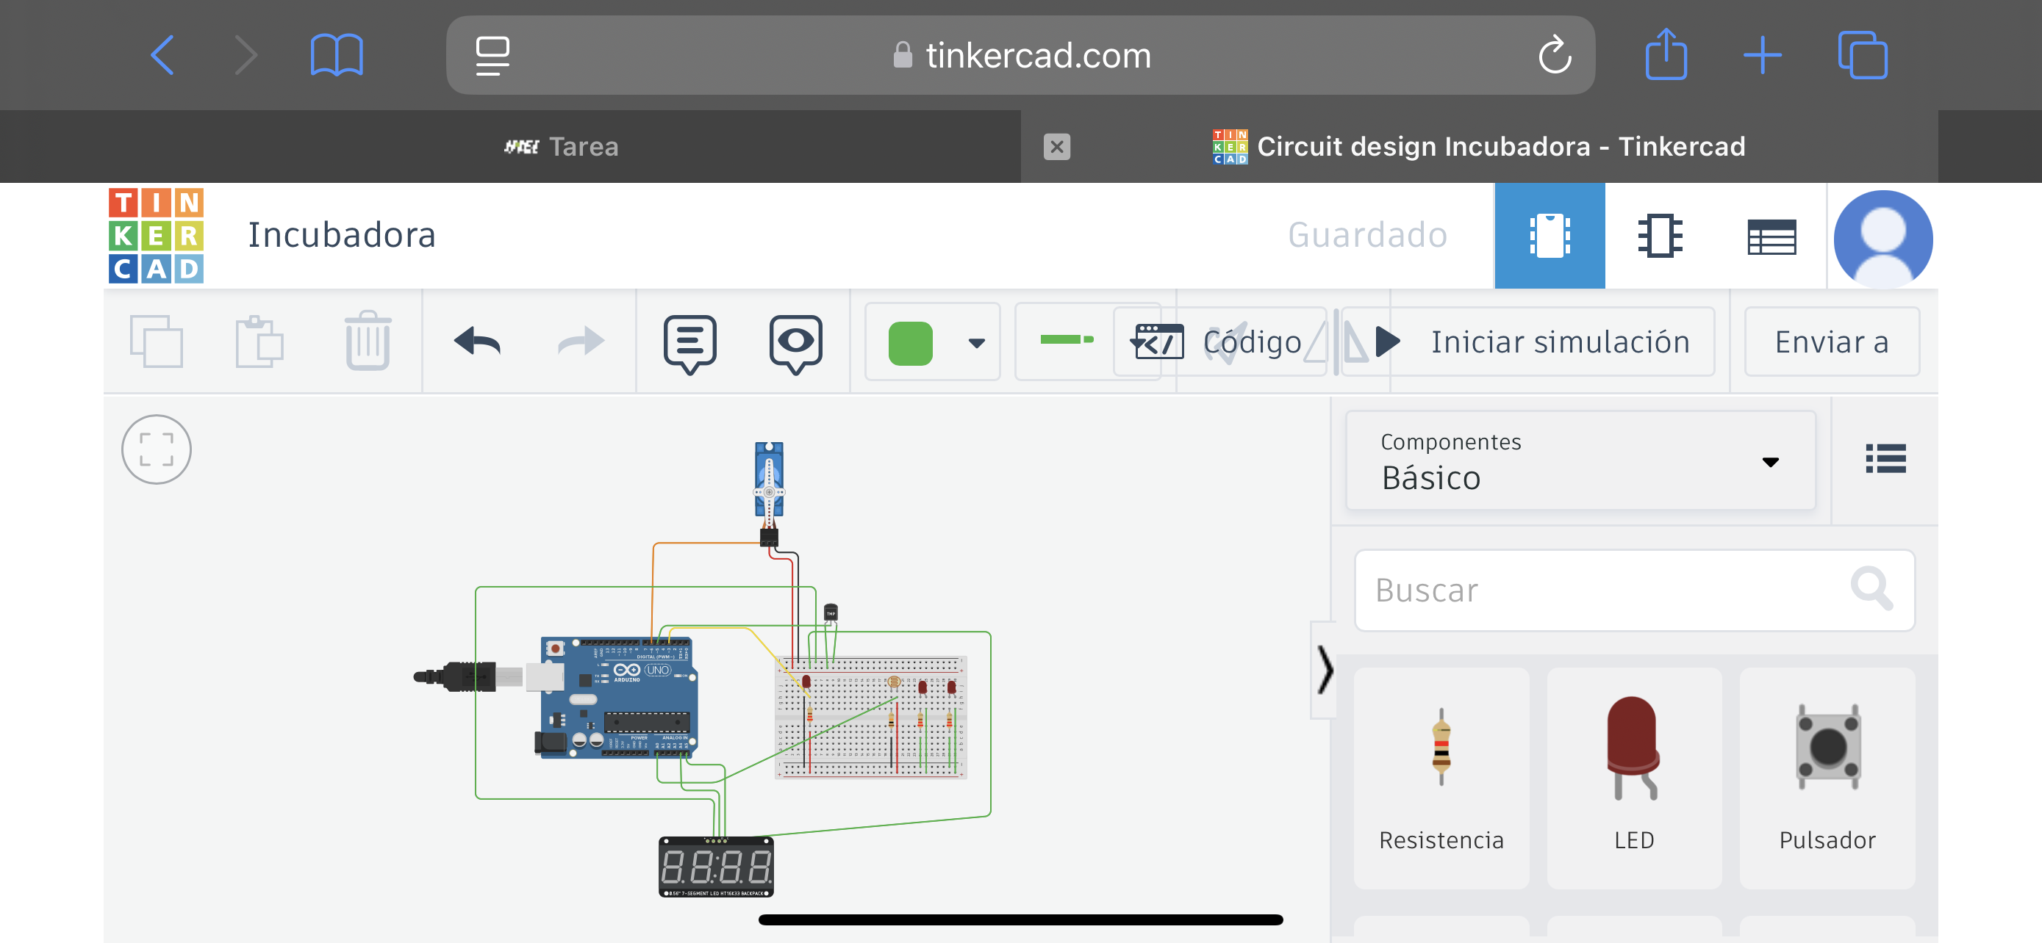Screen dimensions: 2042x943
Task: Click Iniciar simulación button
Action: coord(1544,342)
